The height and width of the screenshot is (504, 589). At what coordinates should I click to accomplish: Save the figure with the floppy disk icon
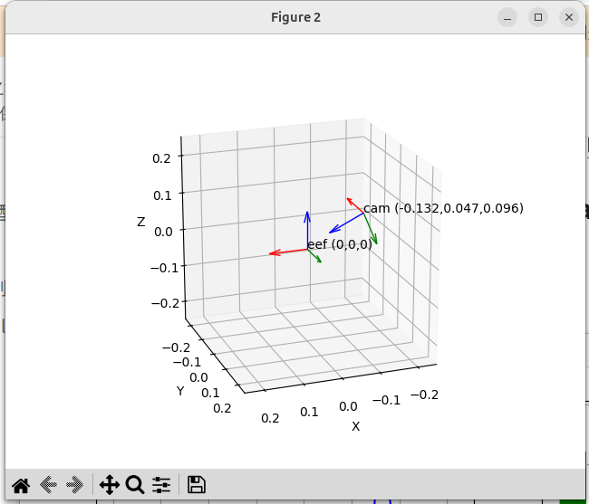pyautogui.click(x=196, y=485)
